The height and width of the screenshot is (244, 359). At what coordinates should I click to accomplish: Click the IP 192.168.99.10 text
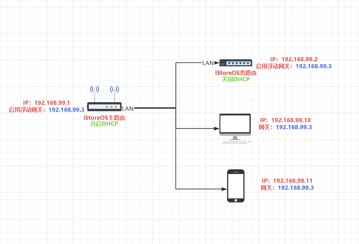(x=286, y=120)
